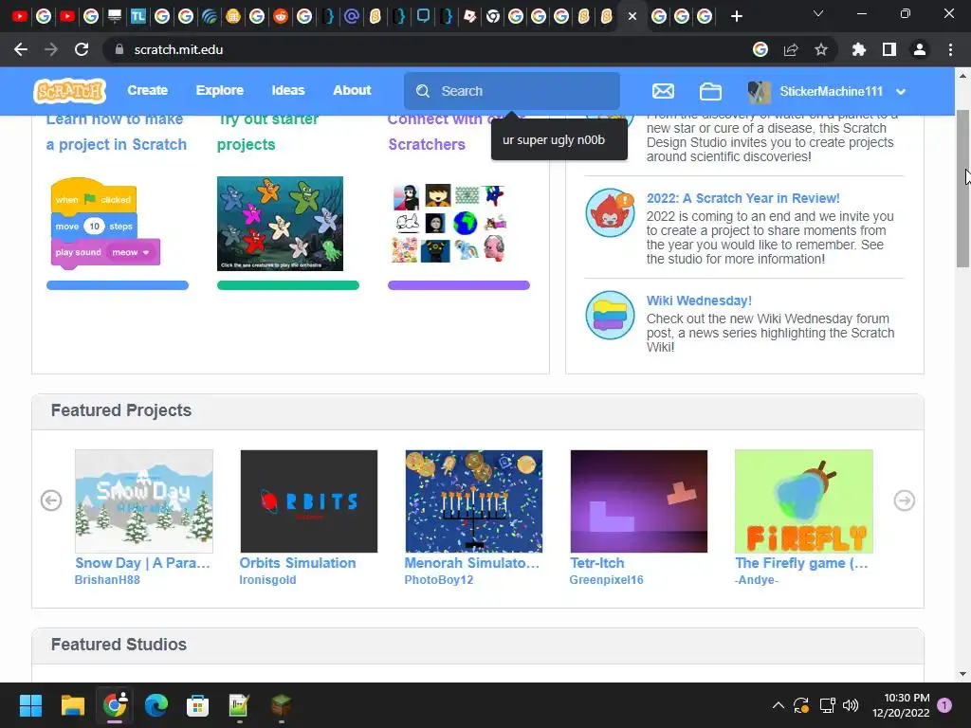
Task: Visit -Andye- author profile
Action: (x=757, y=580)
